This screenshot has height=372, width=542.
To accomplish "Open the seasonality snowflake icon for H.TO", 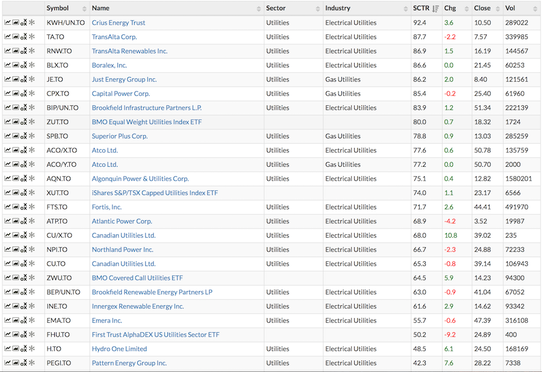I will click(32, 348).
